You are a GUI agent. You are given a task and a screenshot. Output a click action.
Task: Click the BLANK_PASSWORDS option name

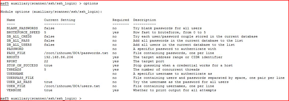coord(22,28)
